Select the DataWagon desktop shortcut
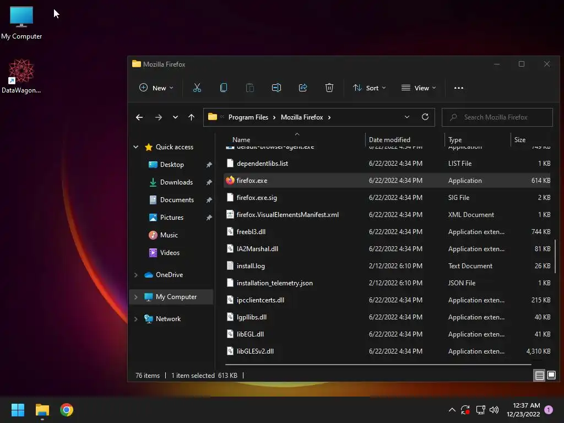This screenshot has width=564, height=423. 21,76
